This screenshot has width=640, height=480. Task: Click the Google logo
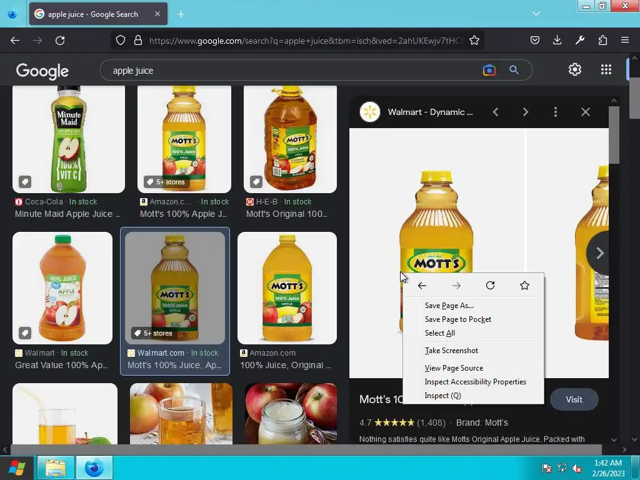(x=42, y=71)
